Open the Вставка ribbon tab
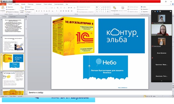 (17, 4)
